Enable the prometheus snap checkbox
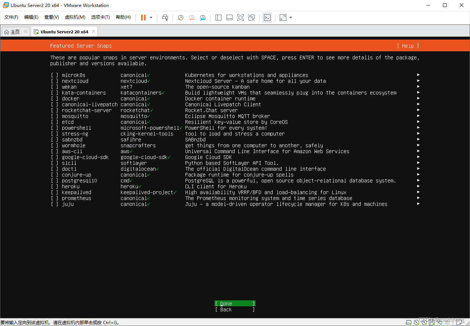This screenshot has width=470, height=326. 55,198
